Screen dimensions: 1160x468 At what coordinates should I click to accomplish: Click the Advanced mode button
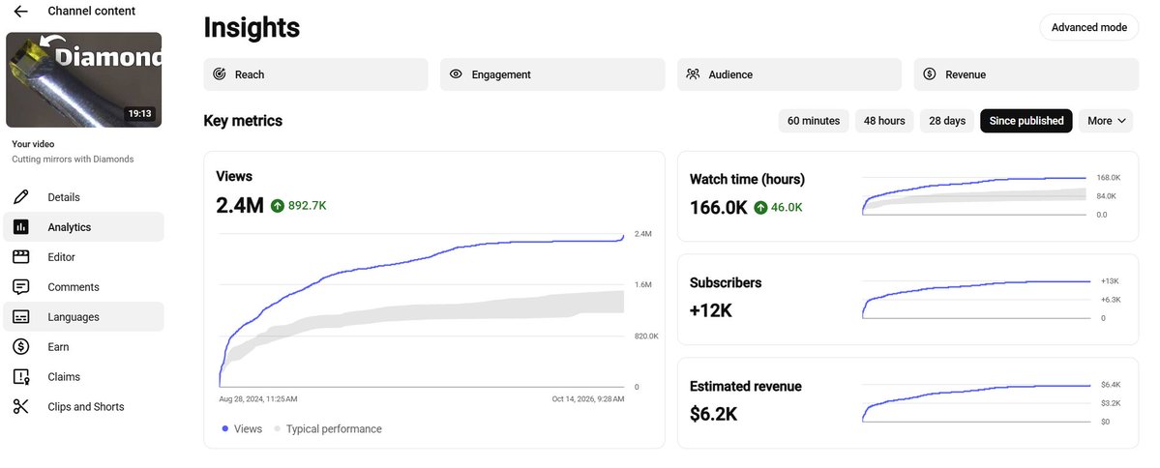click(1089, 27)
